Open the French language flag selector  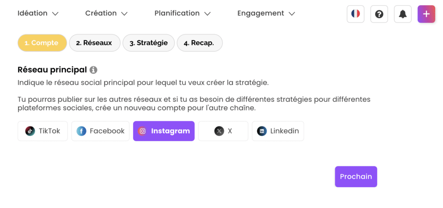coord(356,14)
